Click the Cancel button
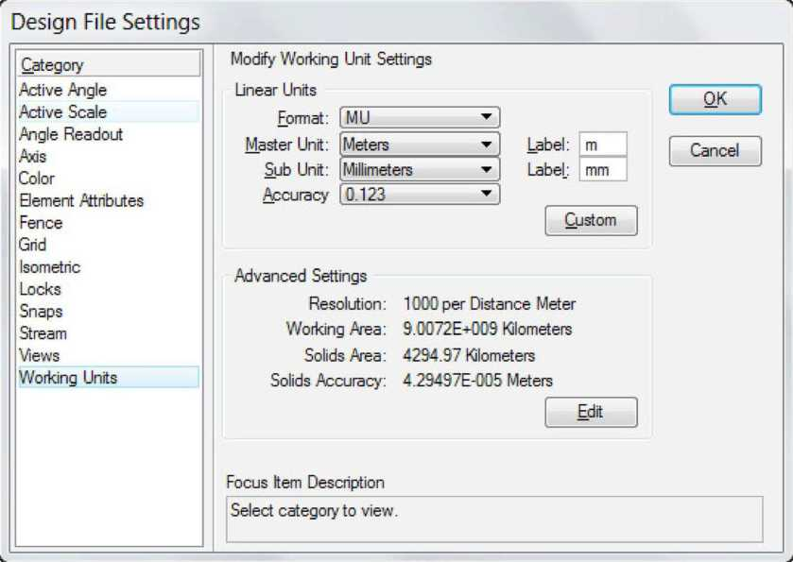The image size is (793, 562). (714, 150)
